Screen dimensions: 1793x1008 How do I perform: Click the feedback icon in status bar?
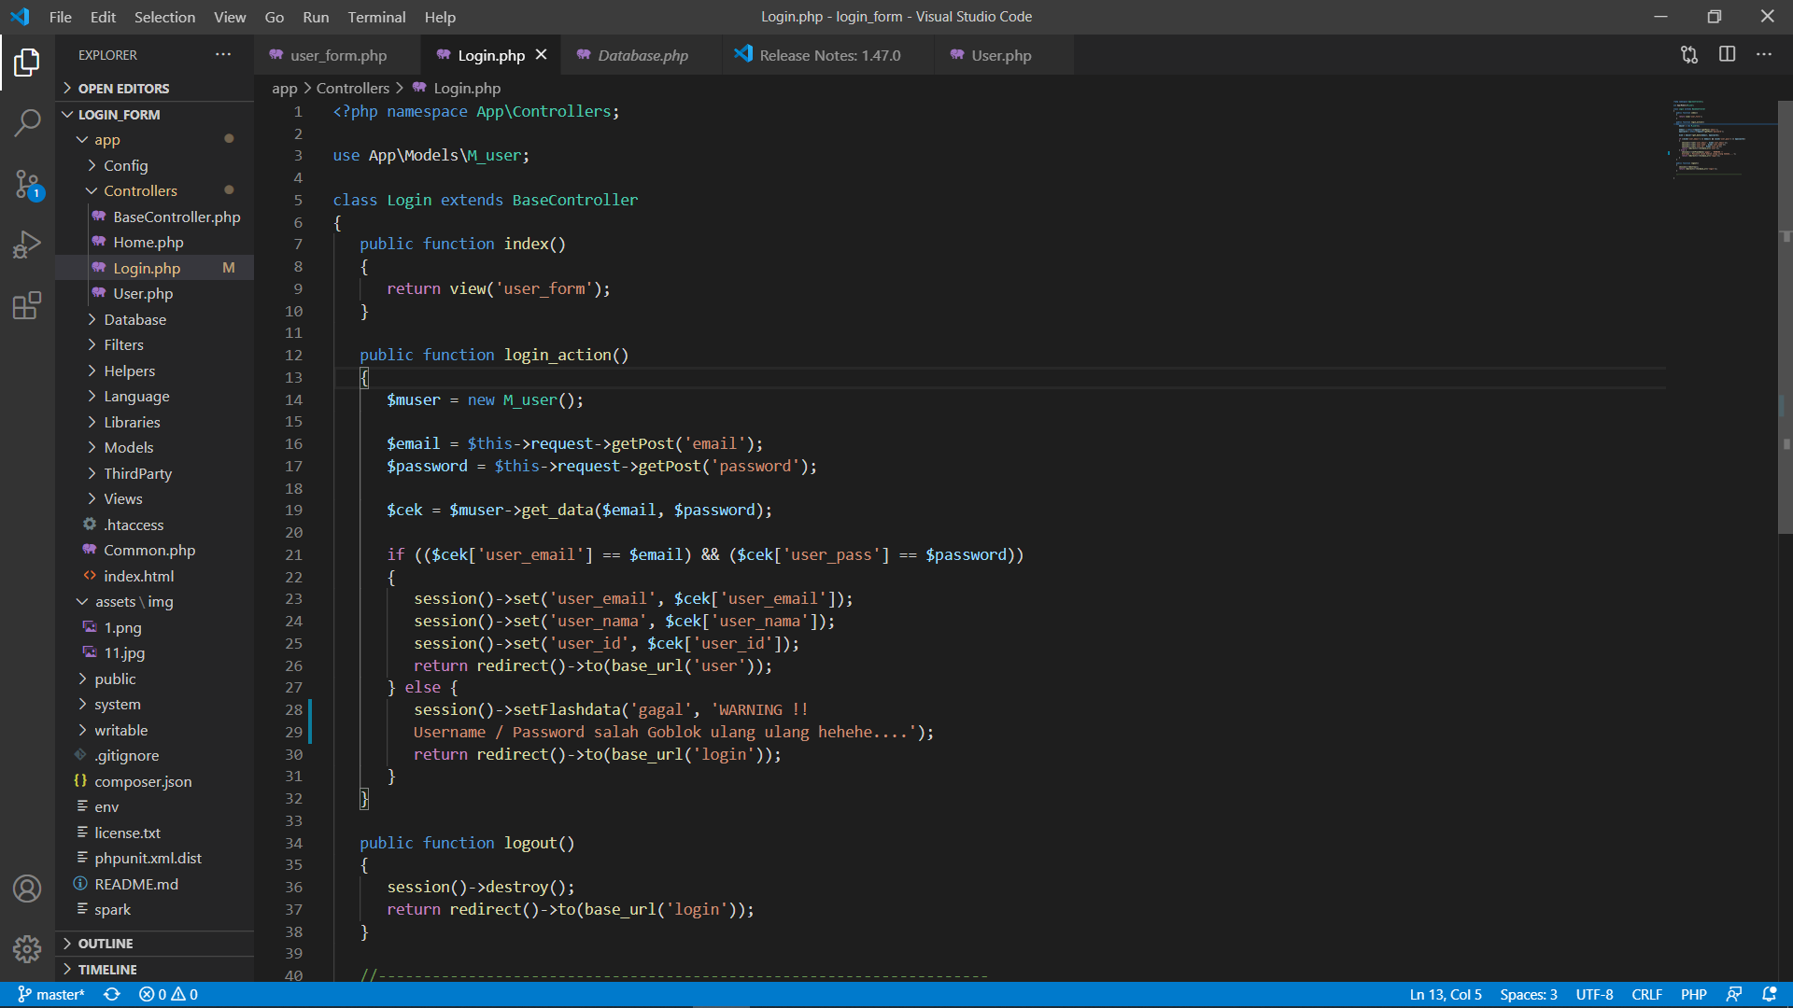(x=1734, y=994)
